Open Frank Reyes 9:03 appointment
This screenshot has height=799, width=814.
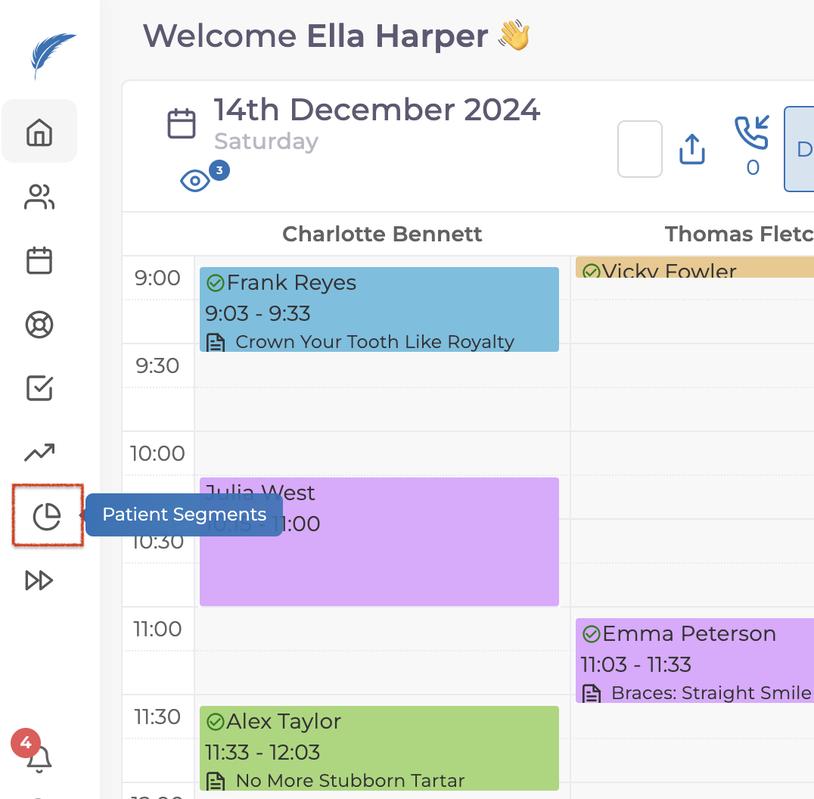point(378,309)
